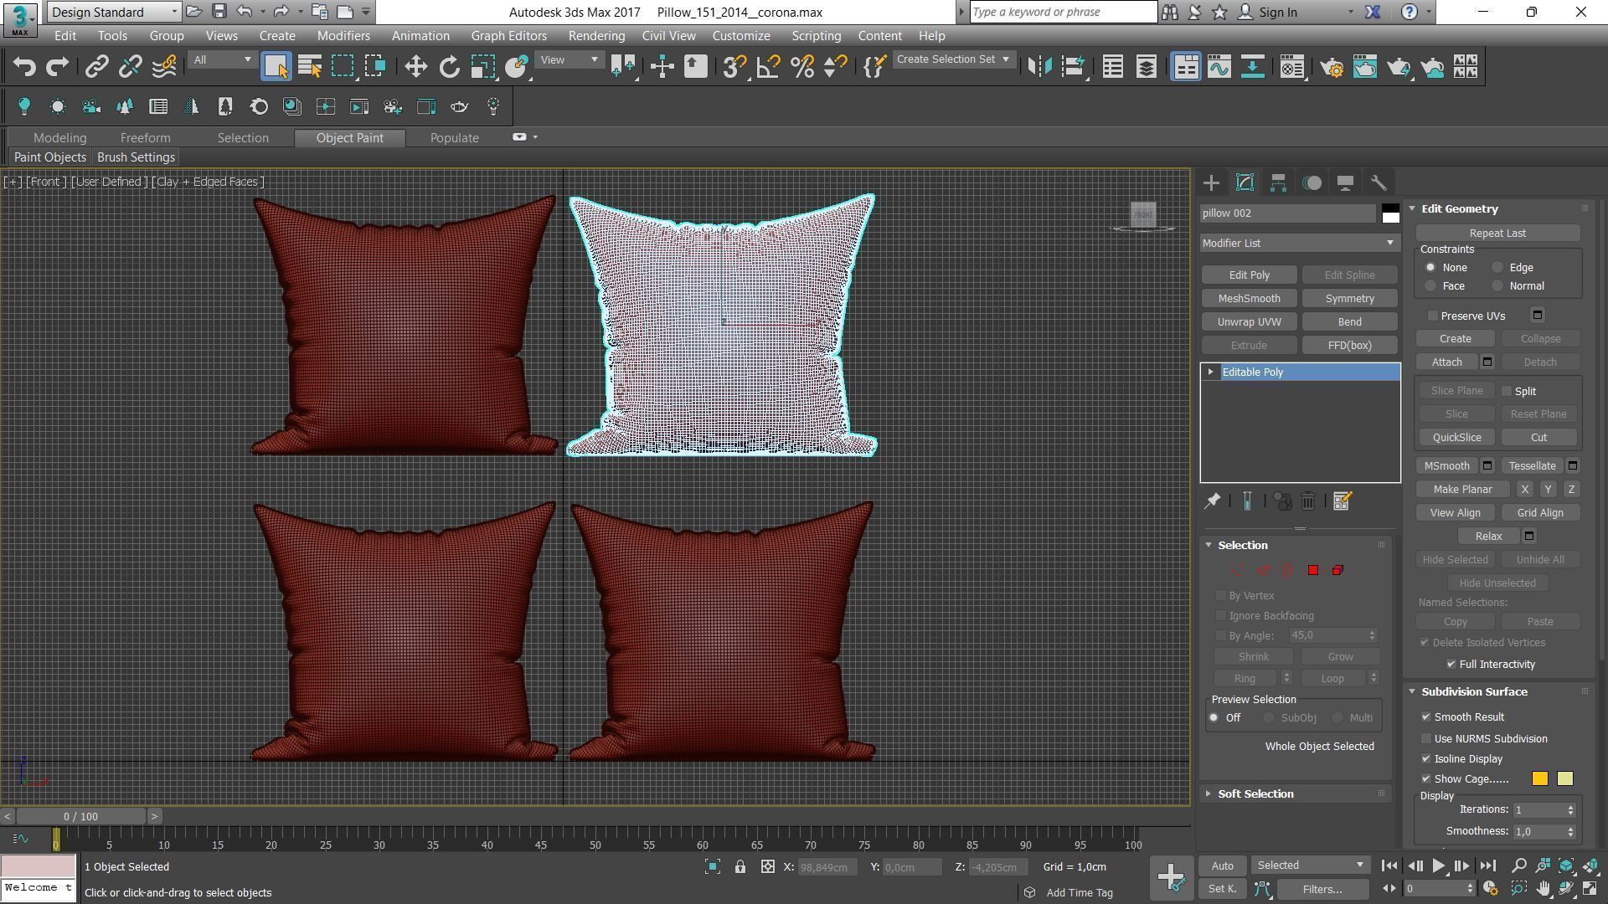Open the Scripting menu
The width and height of the screenshot is (1608, 904).
point(816,36)
